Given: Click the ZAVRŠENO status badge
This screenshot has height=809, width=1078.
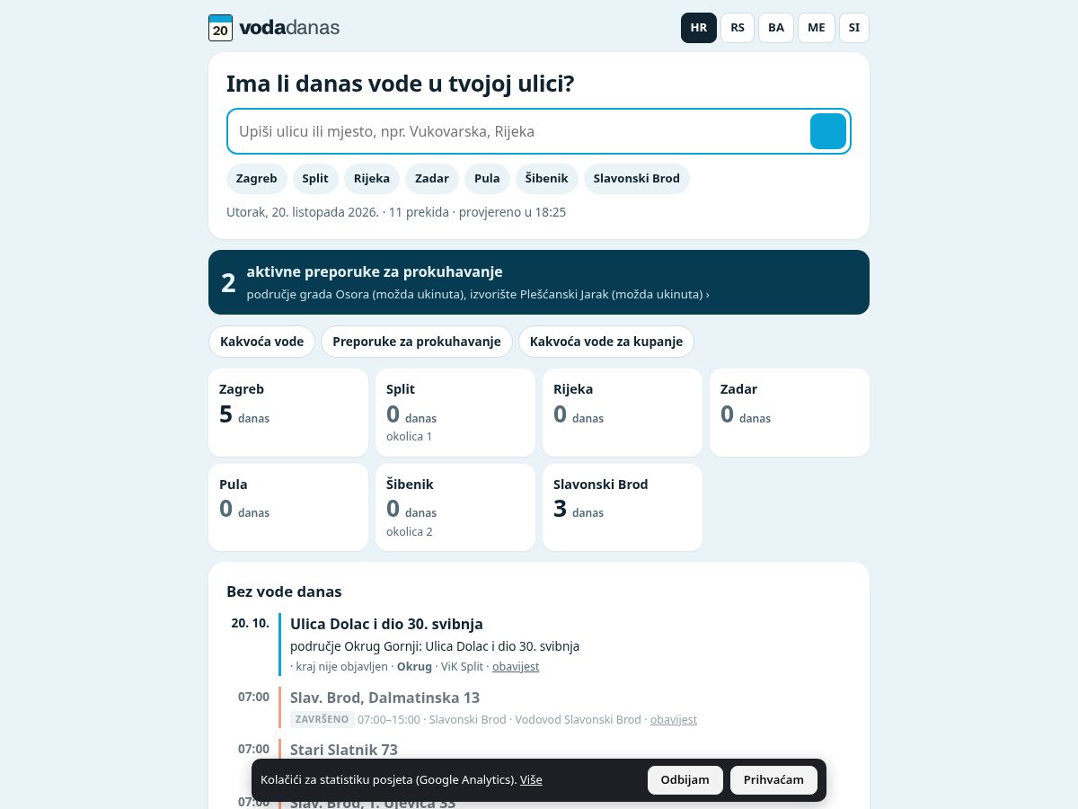Looking at the screenshot, I should [x=323, y=720].
